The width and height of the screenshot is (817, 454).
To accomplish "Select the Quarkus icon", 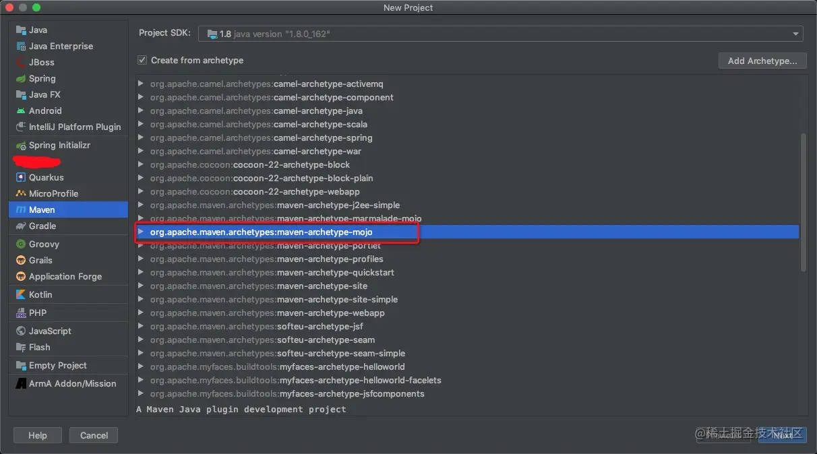I will (21, 178).
